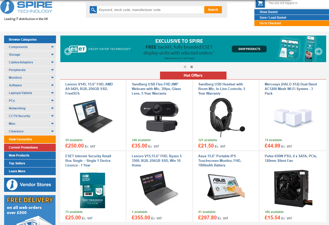Screen dimensions: 329x225
Task: Open the Vendor Stores tie icon banner
Action: 30,185
